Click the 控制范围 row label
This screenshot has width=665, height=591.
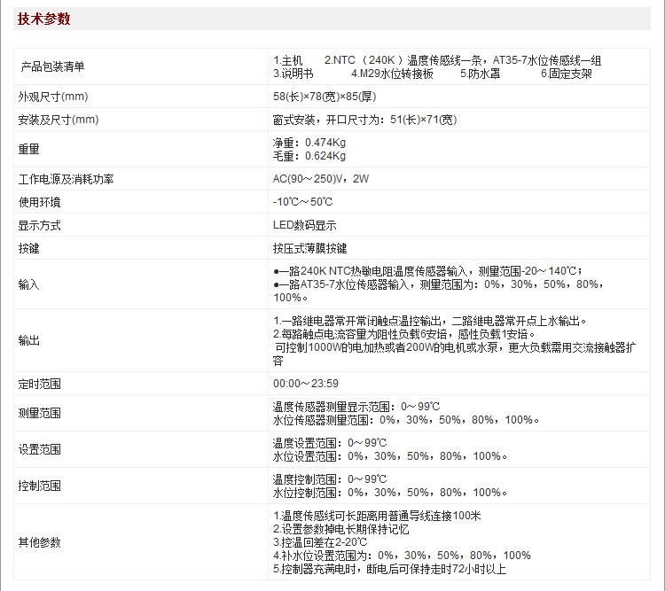39,486
